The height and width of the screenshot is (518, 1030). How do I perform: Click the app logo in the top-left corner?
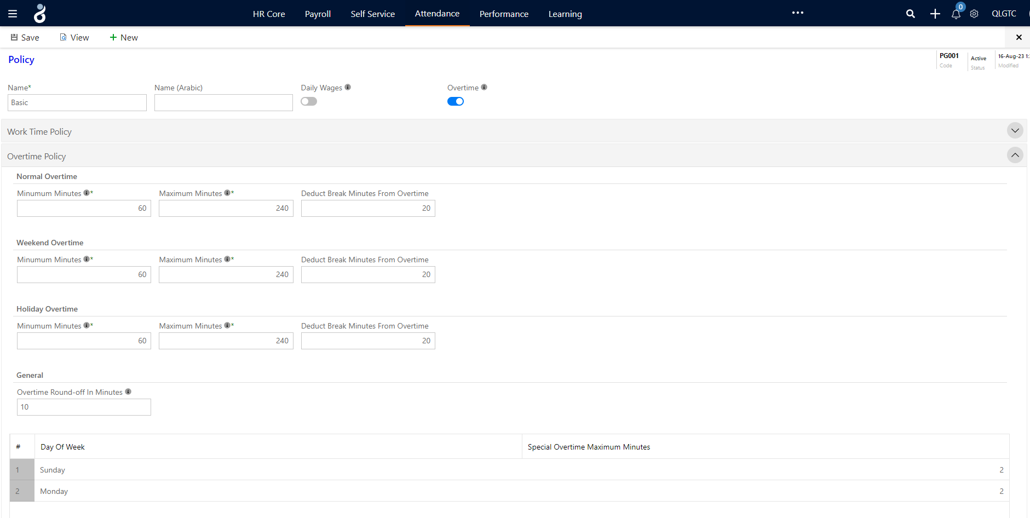pyautogui.click(x=39, y=13)
